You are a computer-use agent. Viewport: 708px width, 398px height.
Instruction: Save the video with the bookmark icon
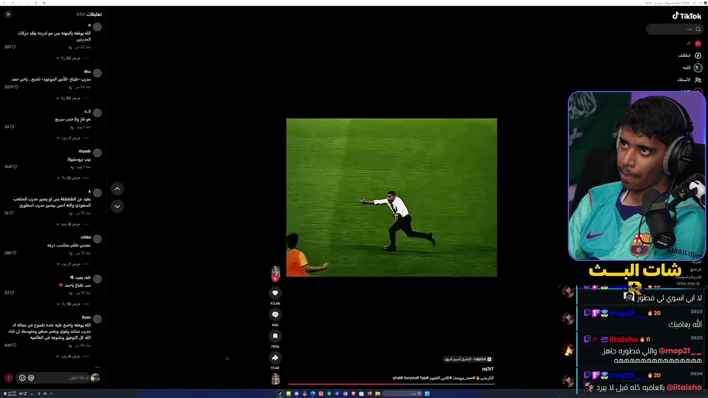[x=275, y=336]
